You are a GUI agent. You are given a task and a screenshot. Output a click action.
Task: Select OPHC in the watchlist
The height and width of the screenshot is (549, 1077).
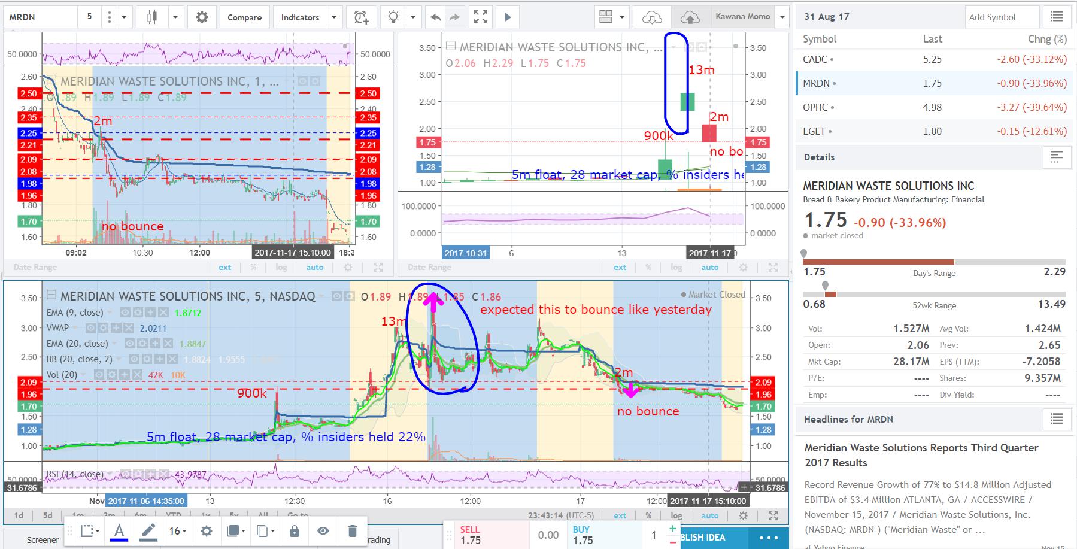(934, 107)
